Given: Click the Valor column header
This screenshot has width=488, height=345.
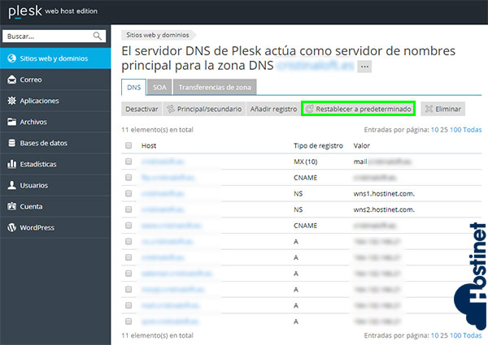Looking at the screenshot, I should tap(362, 145).
